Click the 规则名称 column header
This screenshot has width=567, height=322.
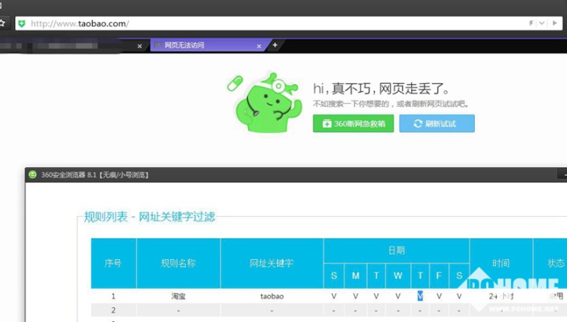click(x=178, y=263)
